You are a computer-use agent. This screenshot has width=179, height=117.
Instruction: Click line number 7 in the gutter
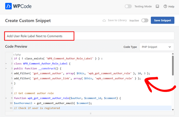click(x=12, y=88)
